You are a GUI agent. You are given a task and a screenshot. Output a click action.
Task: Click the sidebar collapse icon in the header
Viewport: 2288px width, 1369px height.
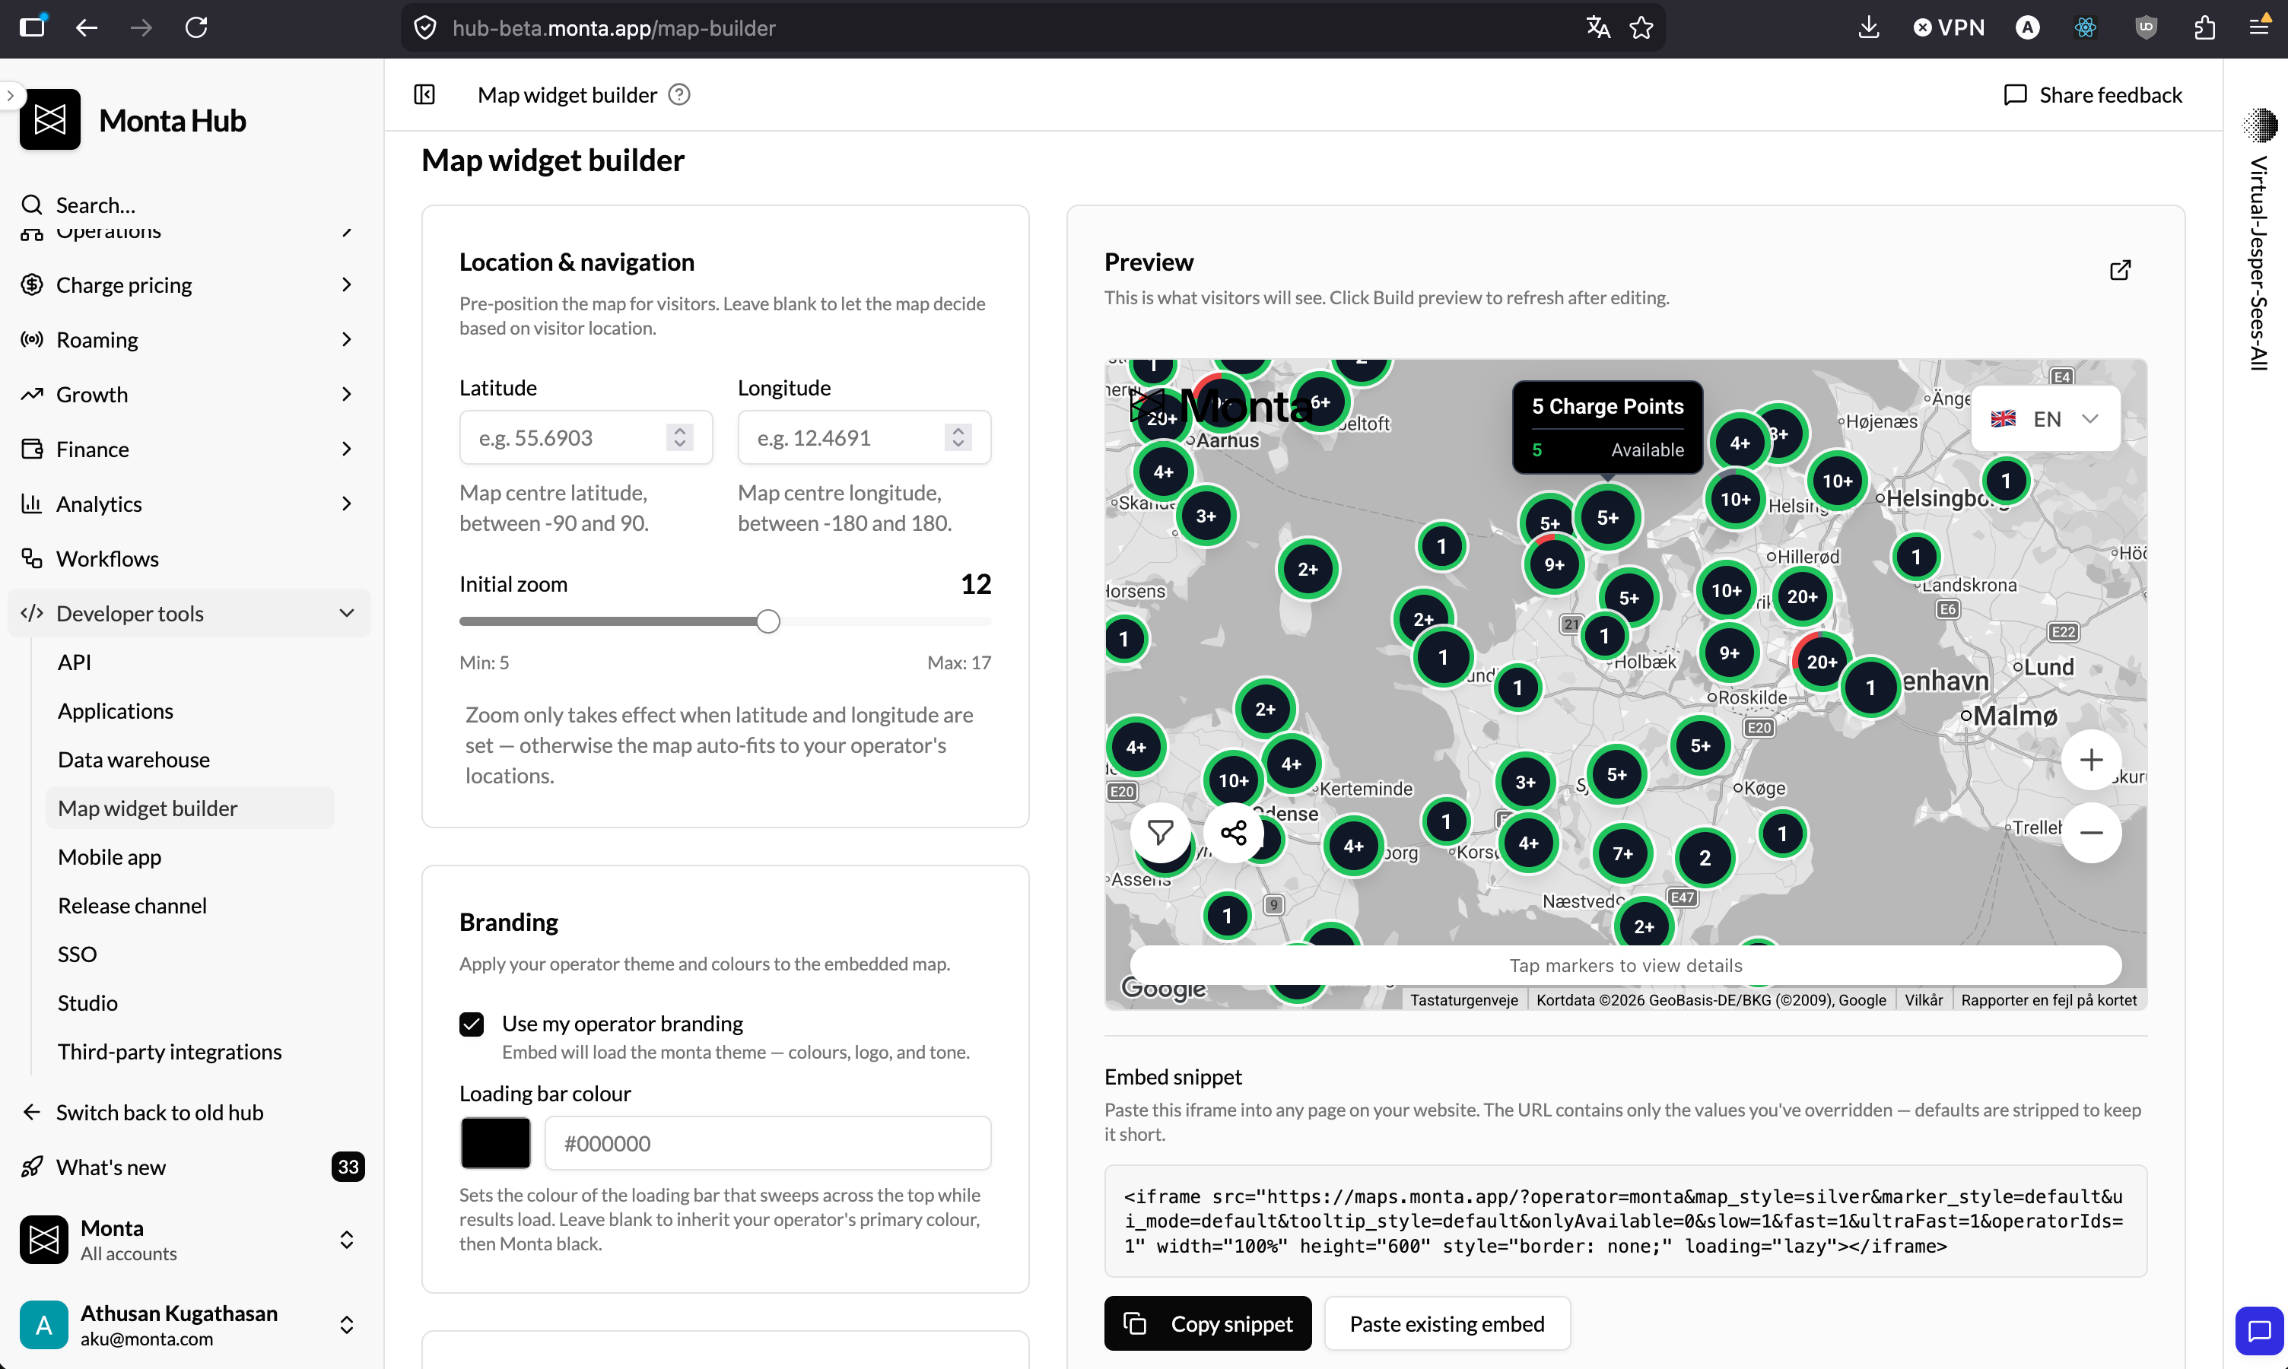point(424,95)
